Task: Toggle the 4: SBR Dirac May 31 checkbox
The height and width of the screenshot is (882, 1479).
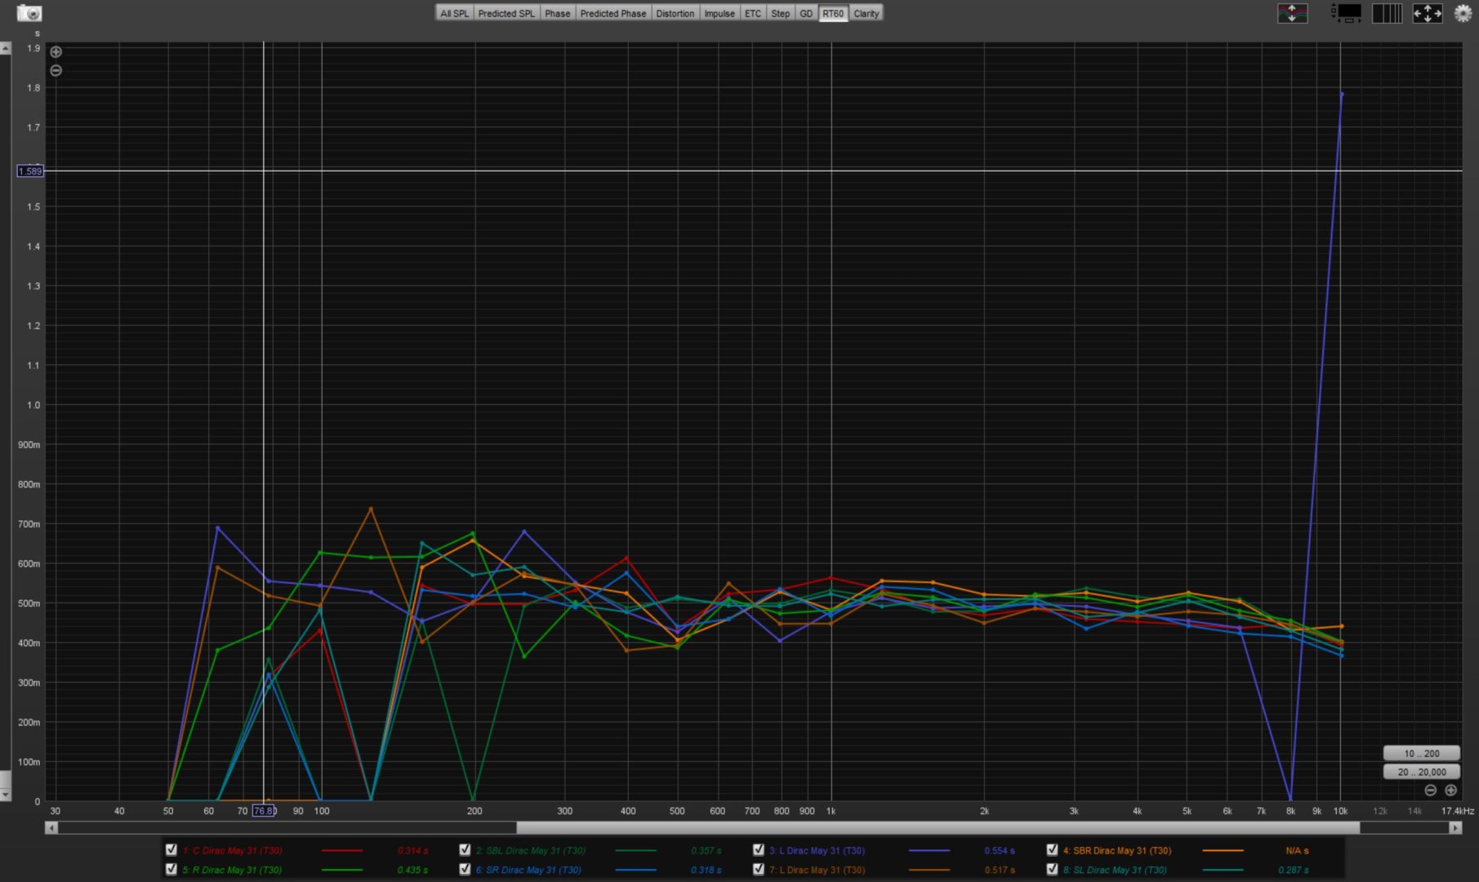Action: tap(1052, 850)
